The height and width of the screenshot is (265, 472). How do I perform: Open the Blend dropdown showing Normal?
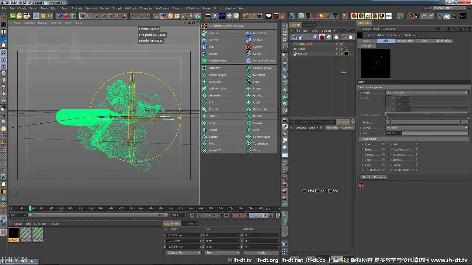click(x=427, y=128)
